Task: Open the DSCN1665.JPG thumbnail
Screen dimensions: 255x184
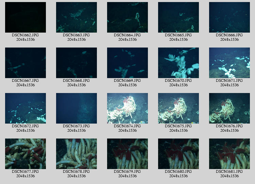Action: 178,17
